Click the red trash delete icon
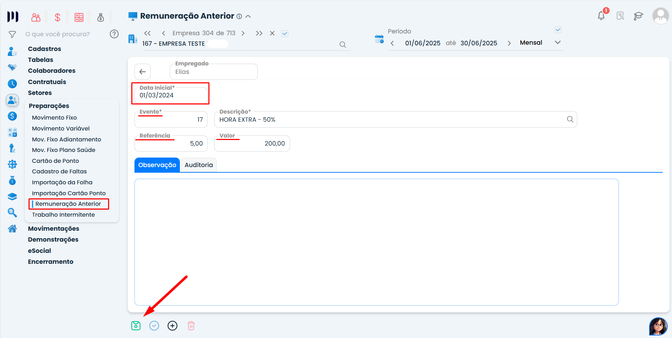Screen dimensions: 672x338 tap(191, 326)
